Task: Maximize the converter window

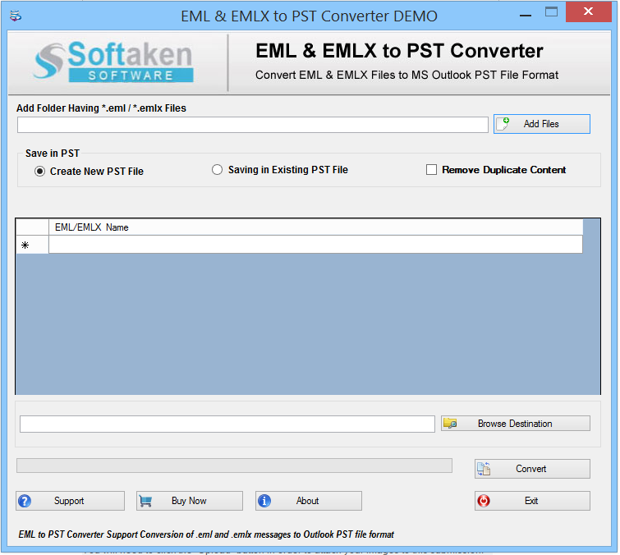Action: pyautogui.click(x=551, y=11)
